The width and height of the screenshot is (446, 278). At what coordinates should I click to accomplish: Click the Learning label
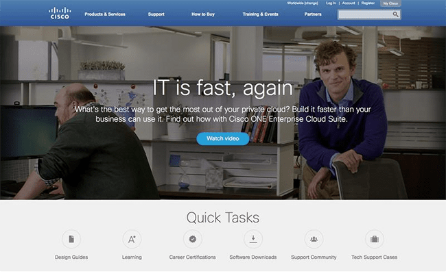[x=132, y=257]
